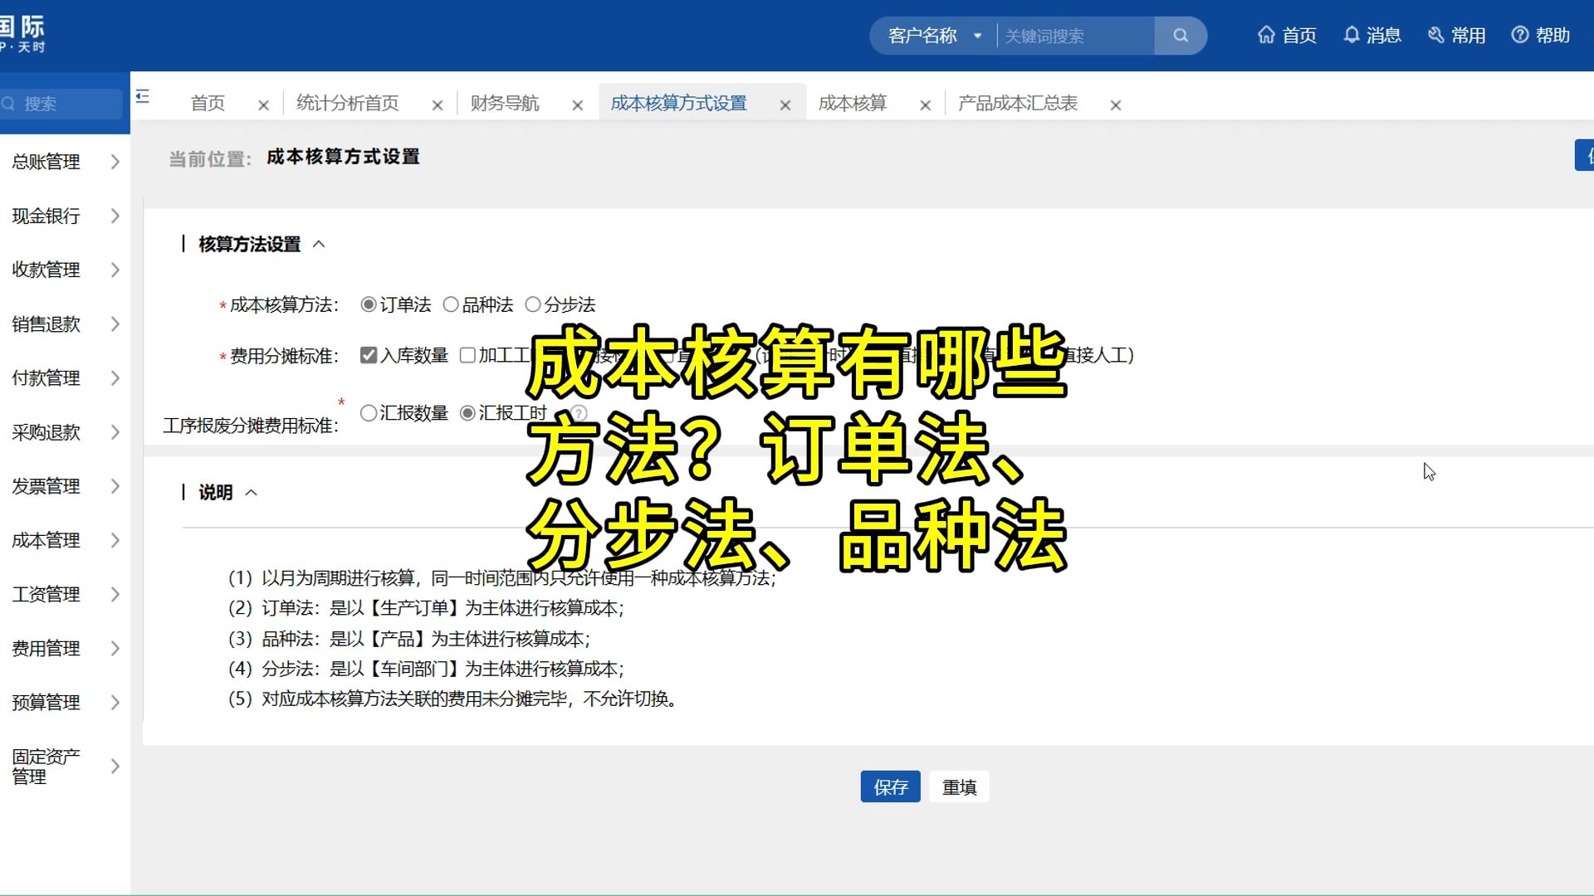Close the 首页 tab
This screenshot has height=896, width=1594.
point(263,105)
